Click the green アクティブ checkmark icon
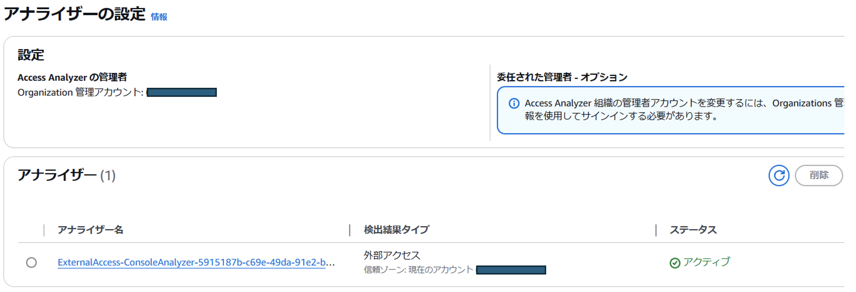856x292 pixels. point(675,263)
